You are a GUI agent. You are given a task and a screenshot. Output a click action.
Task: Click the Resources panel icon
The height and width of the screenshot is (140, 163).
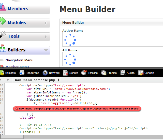pyautogui.click(x=22, y=73)
